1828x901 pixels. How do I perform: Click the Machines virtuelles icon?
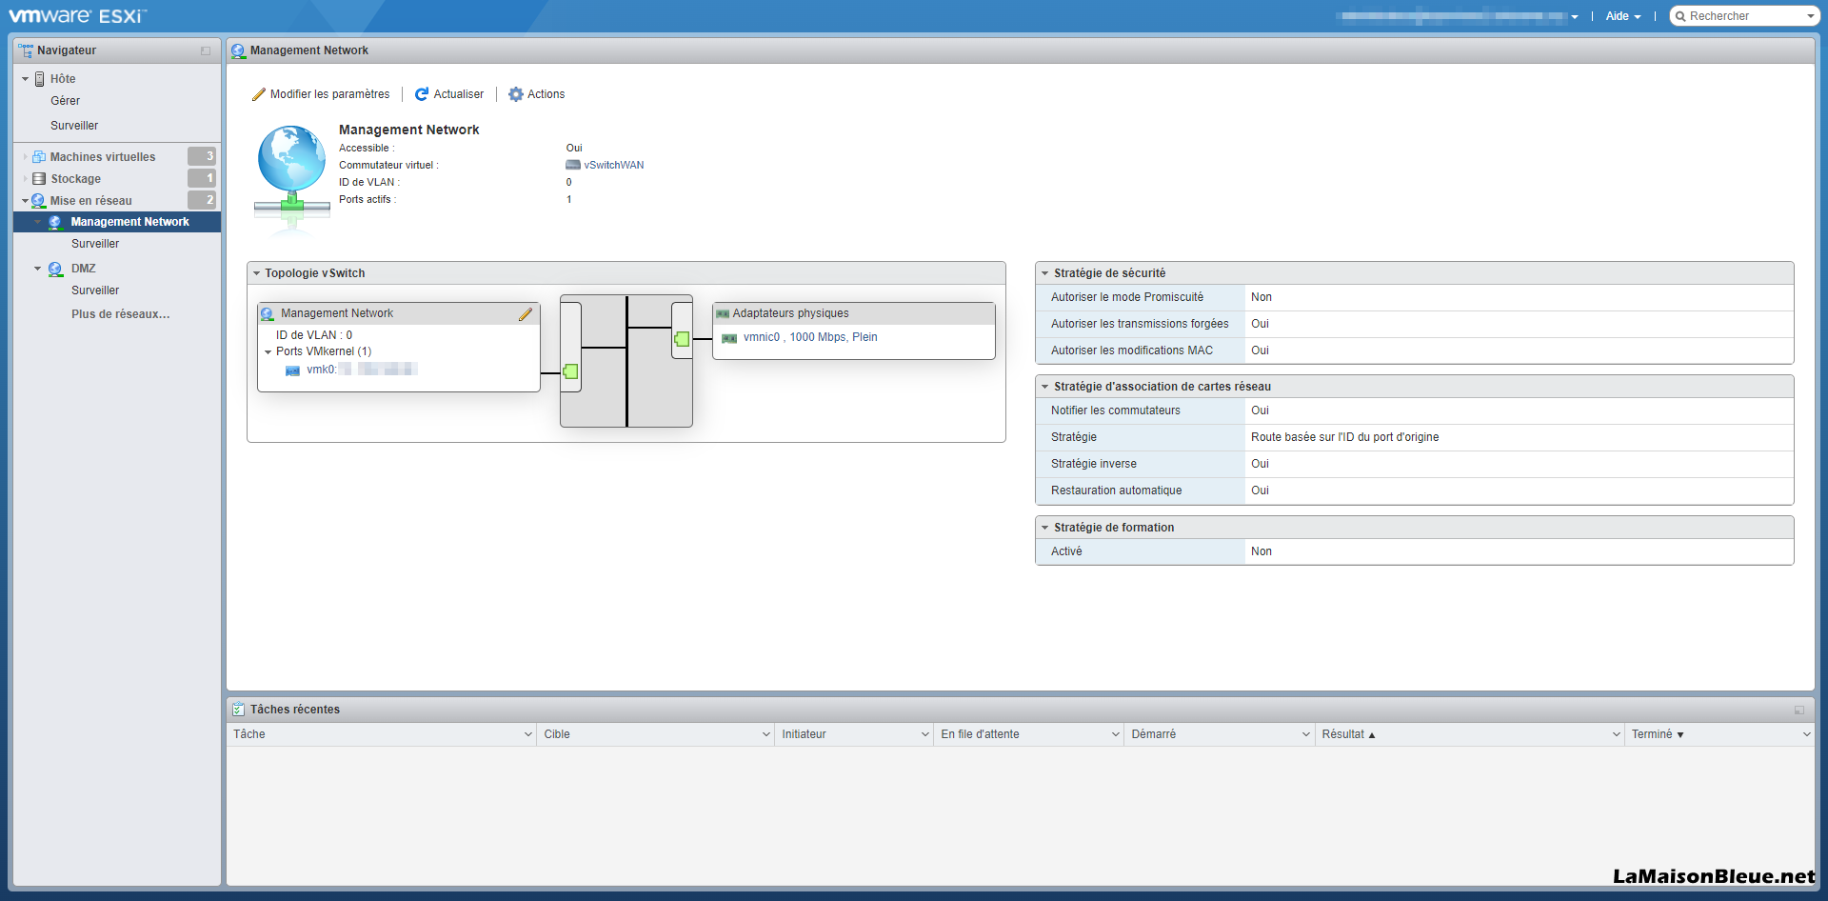tap(39, 157)
